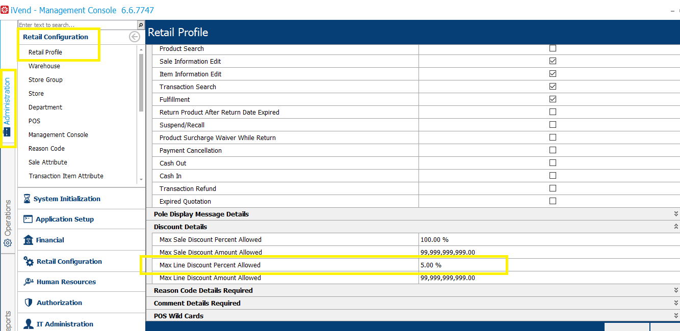Select Warehouse in the sidebar
This screenshot has height=331, width=680.
[44, 66]
